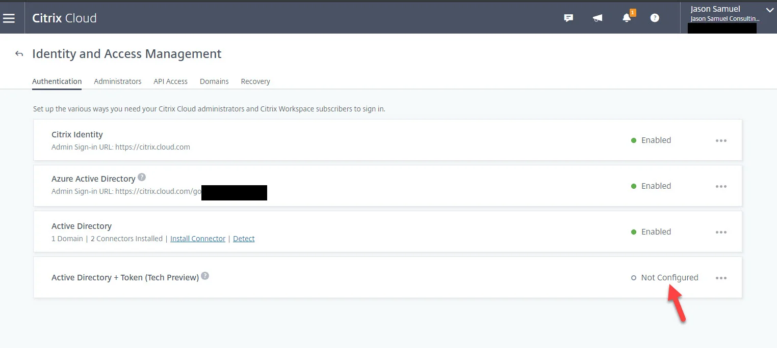Click the Enabled status of Azure Active Directory
The width and height of the screenshot is (777, 348).
tap(656, 186)
